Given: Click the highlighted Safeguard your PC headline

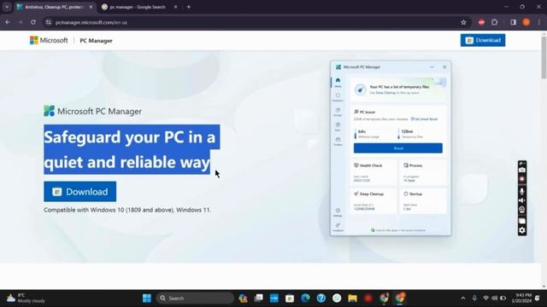Looking at the screenshot, I should [x=132, y=149].
